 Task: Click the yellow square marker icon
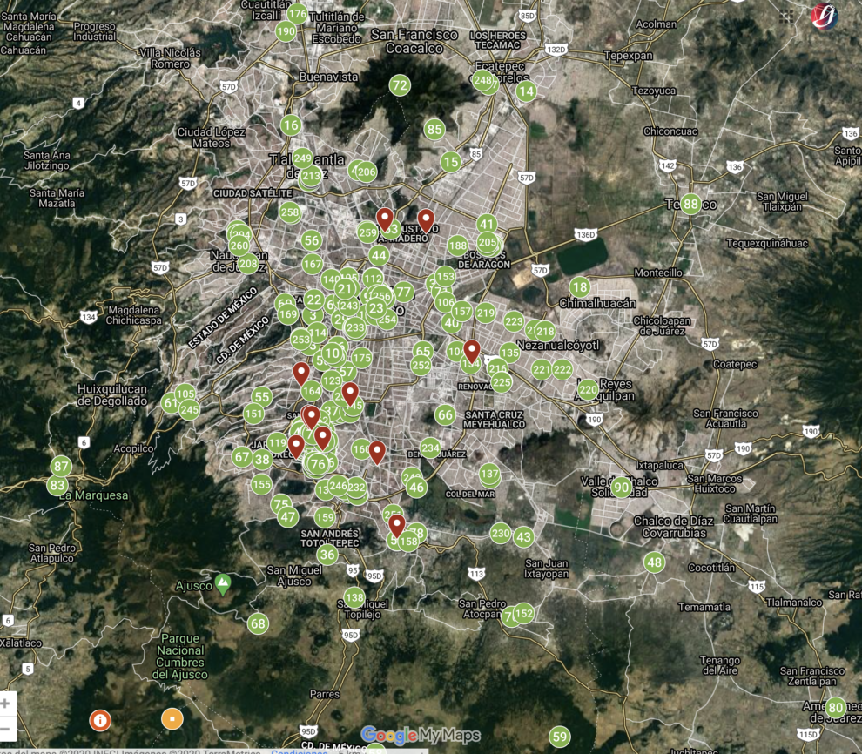click(x=172, y=719)
